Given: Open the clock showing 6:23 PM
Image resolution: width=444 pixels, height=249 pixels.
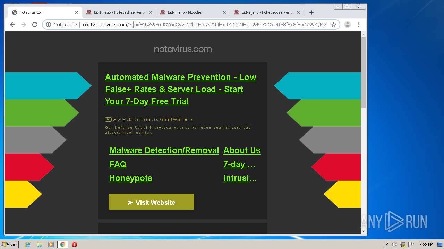Looking at the screenshot, I should click(x=426, y=245).
